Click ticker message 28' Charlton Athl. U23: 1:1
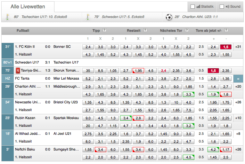245x164 pixels. tap(196, 17)
